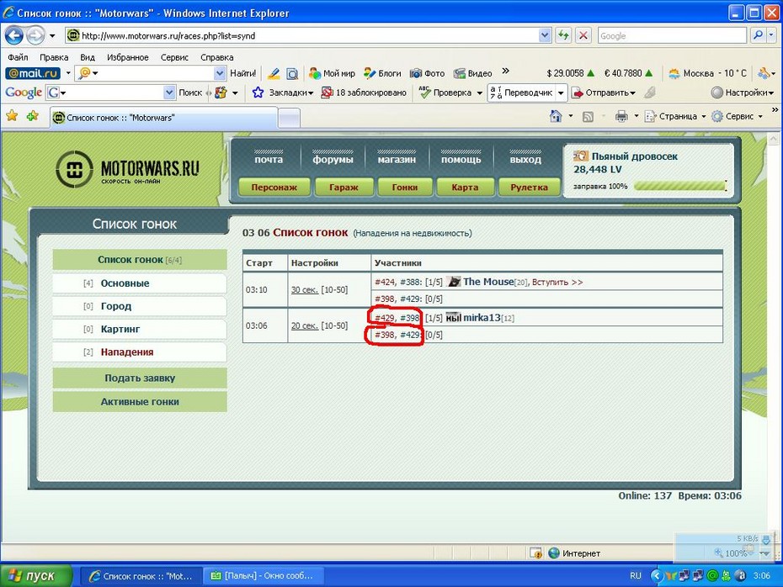Viewport: 783px width, 587px height.
Task: Click the Print icon in the command bar
Action: pyautogui.click(x=621, y=116)
